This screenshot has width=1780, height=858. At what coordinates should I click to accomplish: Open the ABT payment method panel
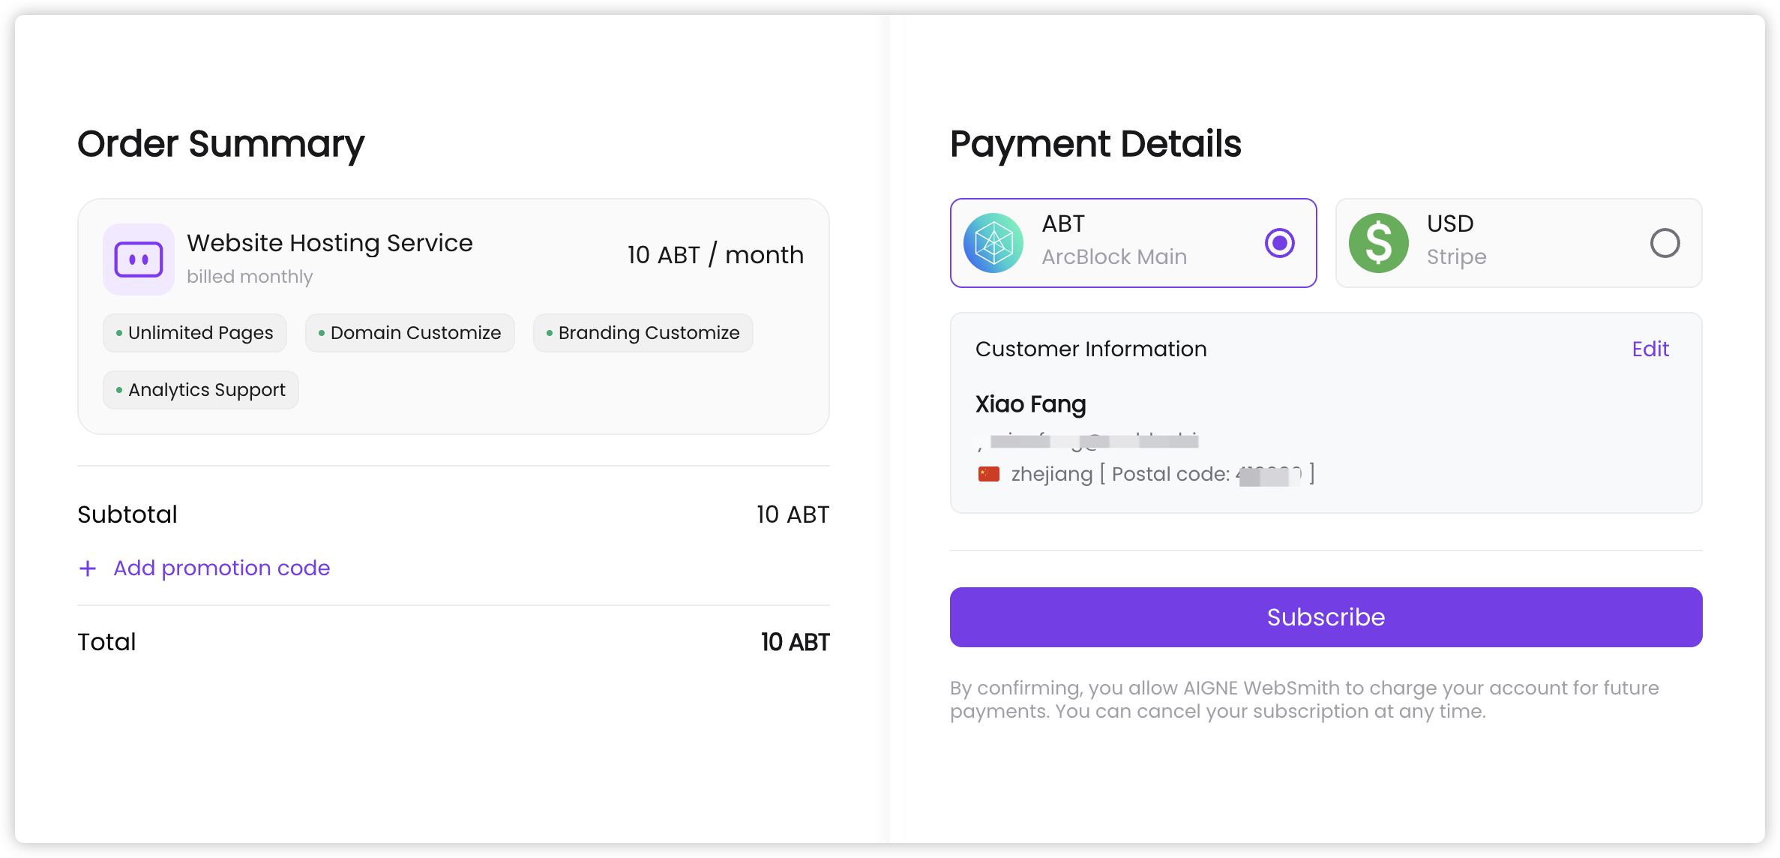[1132, 242]
